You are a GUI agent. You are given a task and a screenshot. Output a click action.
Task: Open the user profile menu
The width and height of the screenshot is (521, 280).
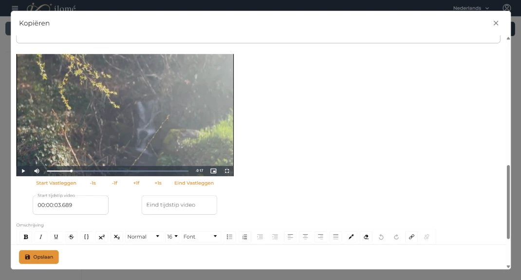[x=507, y=8]
